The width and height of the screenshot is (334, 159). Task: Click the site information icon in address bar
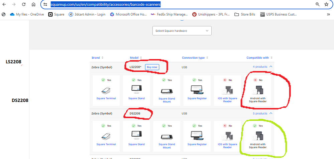(x=45, y=4)
